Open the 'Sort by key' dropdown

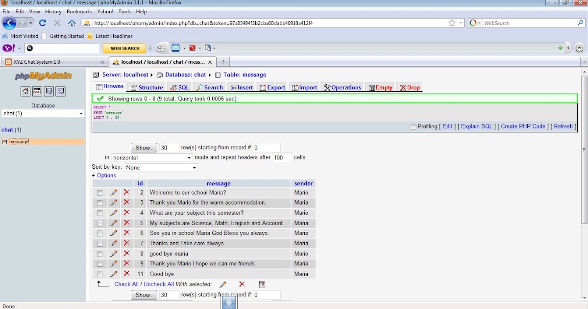(x=160, y=167)
